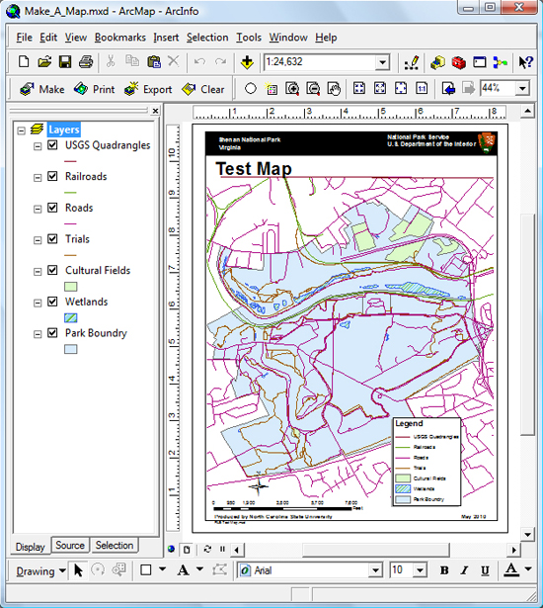Click the Wetlands hatched symbol swatch
543x608 pixels.
[70, 318]
